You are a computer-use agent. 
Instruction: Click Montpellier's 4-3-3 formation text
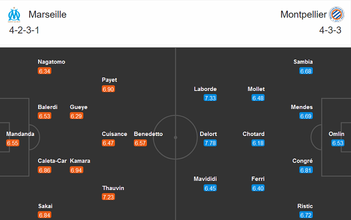330,30
